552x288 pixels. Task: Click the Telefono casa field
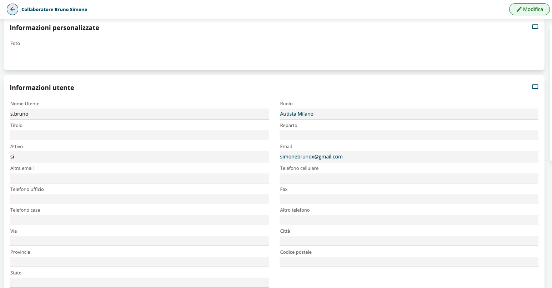[x=139, y=220]
